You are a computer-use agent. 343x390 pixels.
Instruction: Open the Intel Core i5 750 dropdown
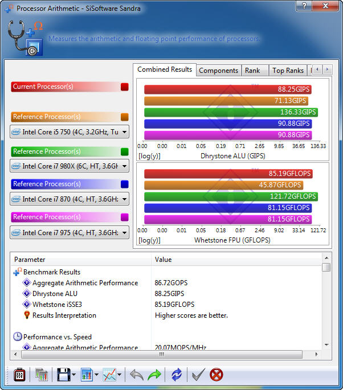click(70, 132)
